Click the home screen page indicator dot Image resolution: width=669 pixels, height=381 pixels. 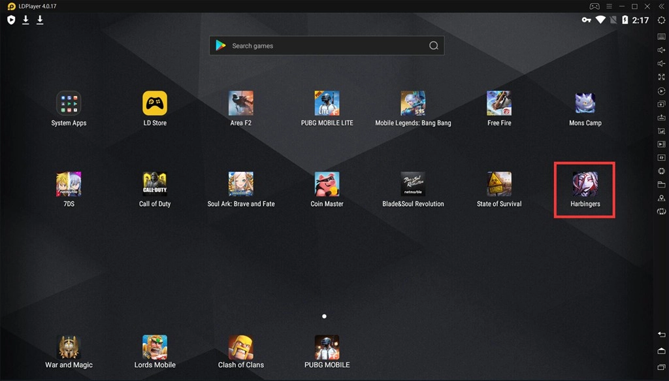[x=324, y=316]
